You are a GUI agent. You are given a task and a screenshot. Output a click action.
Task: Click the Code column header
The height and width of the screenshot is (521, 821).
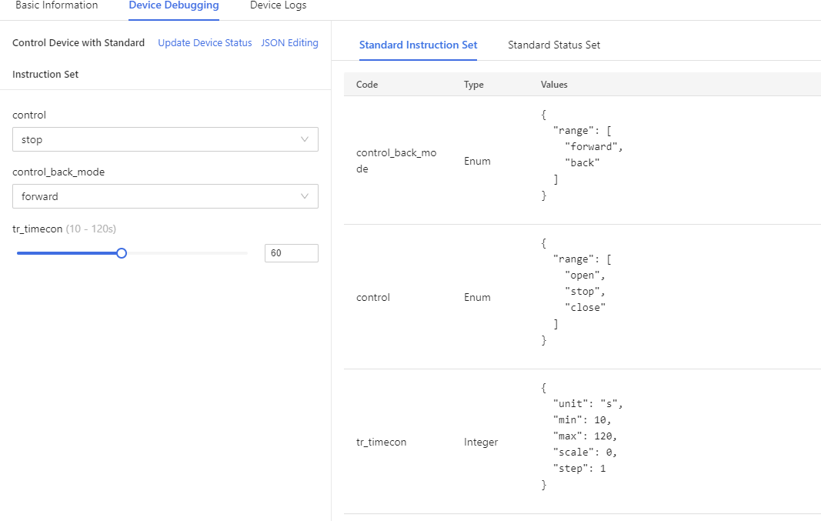tap(367, 85)
